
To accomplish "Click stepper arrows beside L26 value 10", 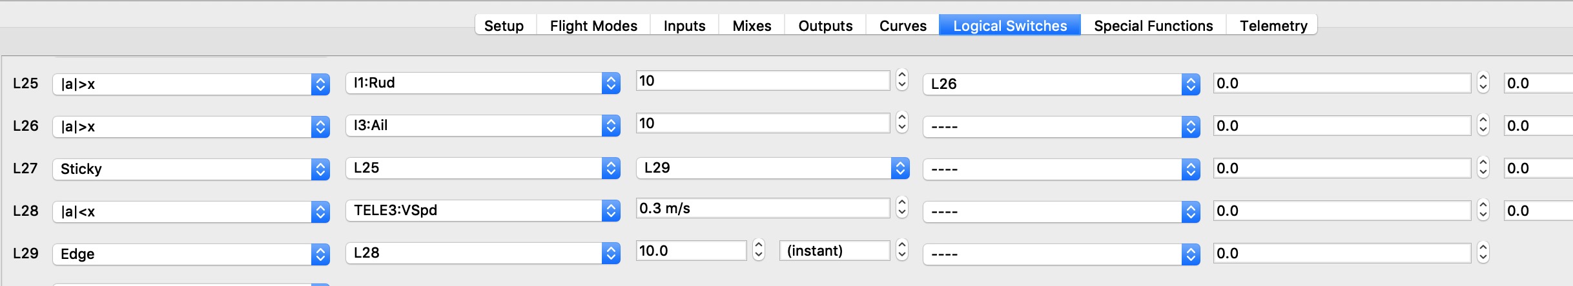I will tap(902, 122).
